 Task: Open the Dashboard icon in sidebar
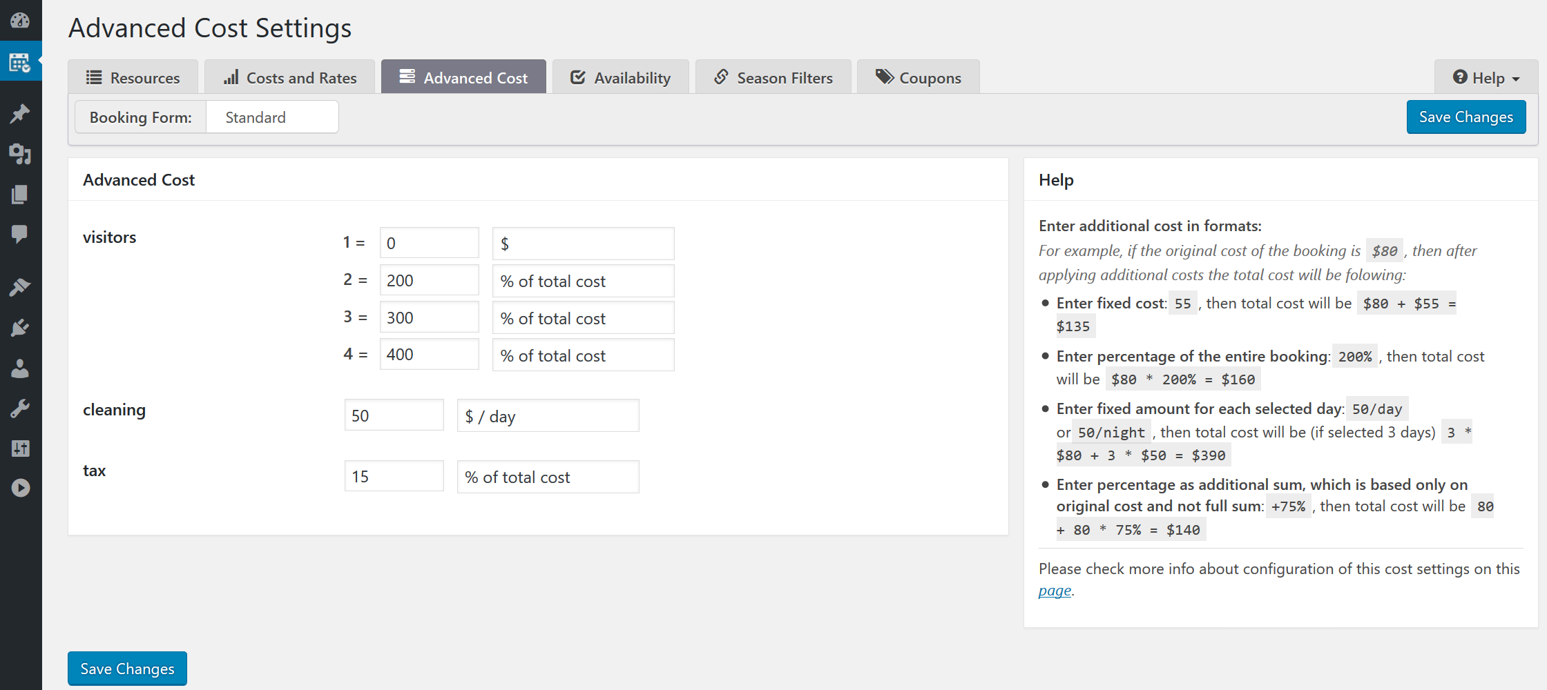(20, 20)
